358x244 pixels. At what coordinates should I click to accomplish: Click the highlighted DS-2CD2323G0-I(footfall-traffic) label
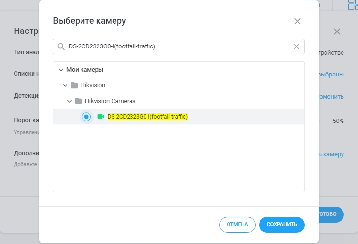147,117
